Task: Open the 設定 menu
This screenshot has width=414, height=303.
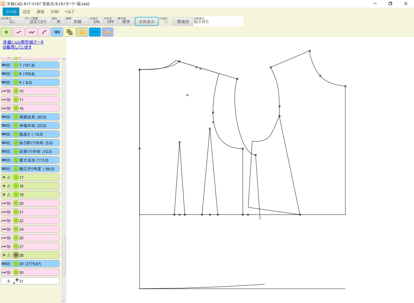Action: coord(27,11)
